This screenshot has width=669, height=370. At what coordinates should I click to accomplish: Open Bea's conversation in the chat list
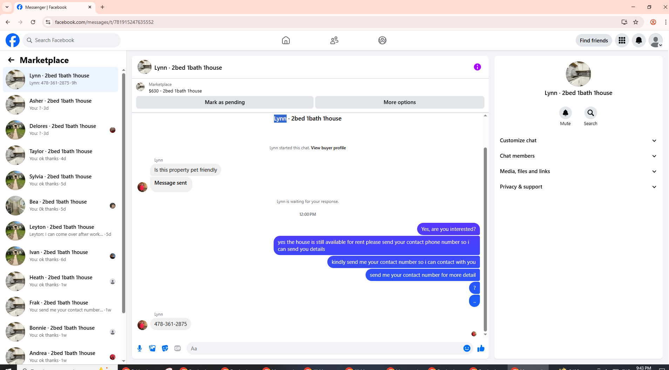pos(60,206)
